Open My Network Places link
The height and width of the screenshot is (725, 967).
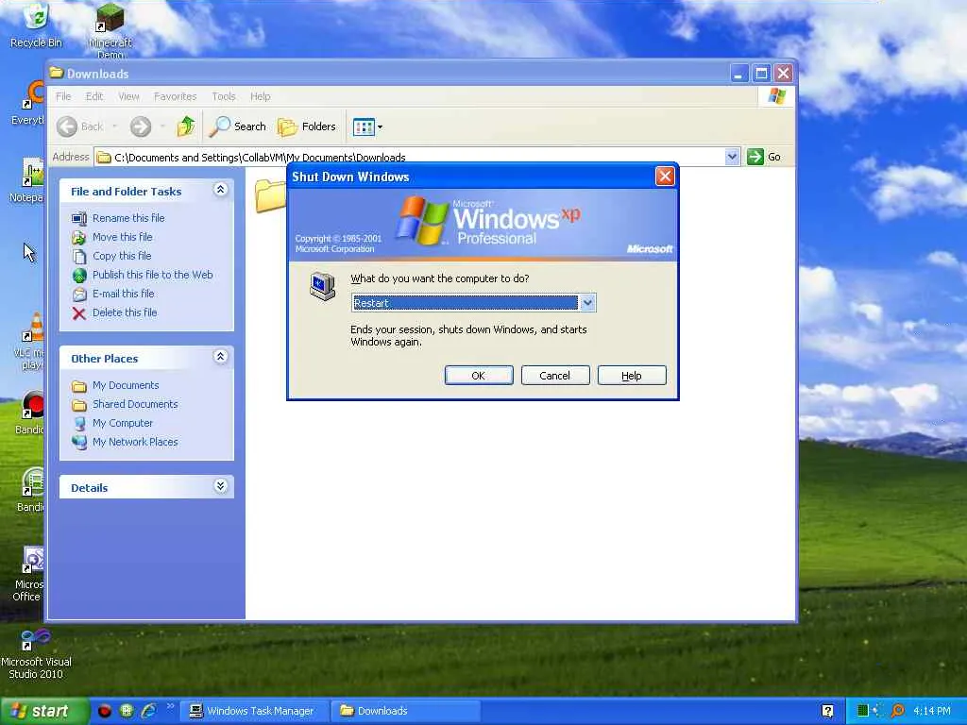point(135,442)
